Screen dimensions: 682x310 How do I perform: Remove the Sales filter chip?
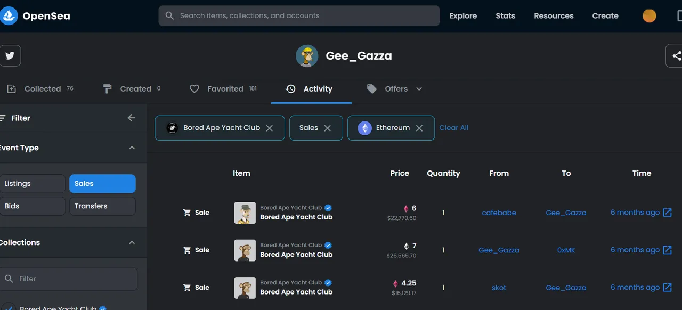click(x=327, y=128)
